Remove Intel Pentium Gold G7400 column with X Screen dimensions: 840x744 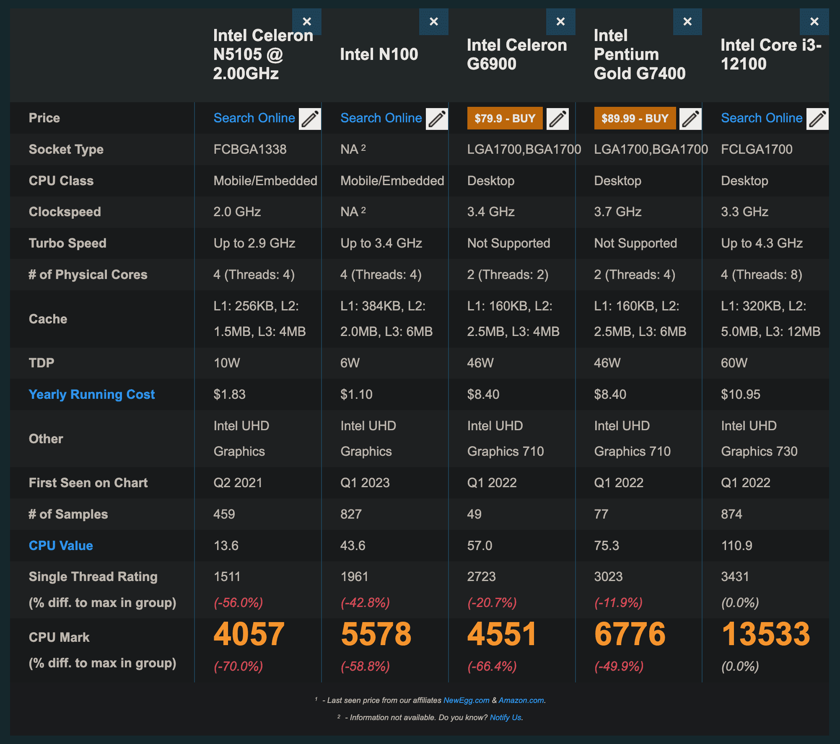pos(687,22)
